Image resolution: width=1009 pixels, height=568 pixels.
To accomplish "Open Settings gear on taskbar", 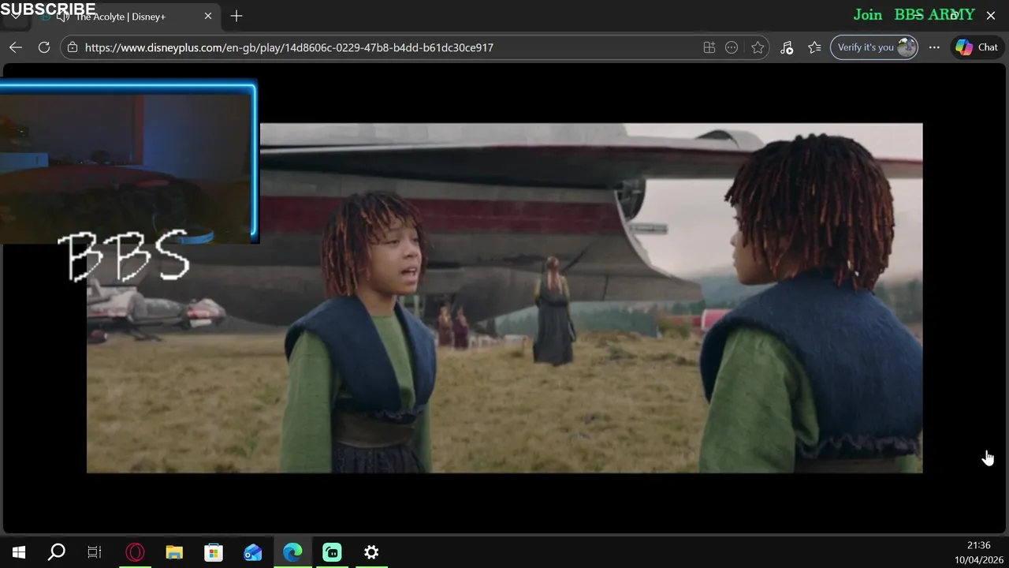I will tap(371, 552).
